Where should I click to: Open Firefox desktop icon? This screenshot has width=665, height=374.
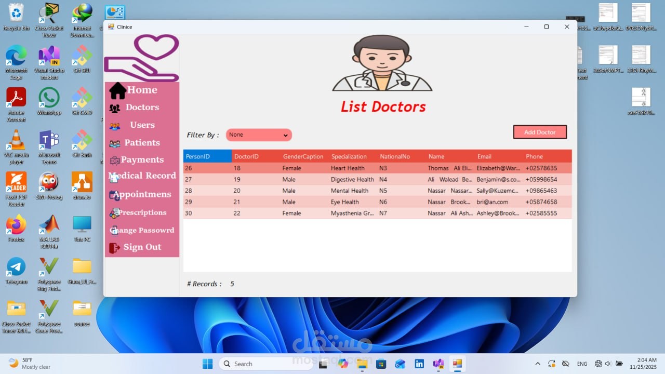point(16,229)
